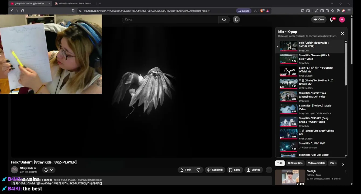Screen dimensions: 361x194
Task: Open YouTube notifications bell with the 9+ badge
Action: [x=332, y=19]
